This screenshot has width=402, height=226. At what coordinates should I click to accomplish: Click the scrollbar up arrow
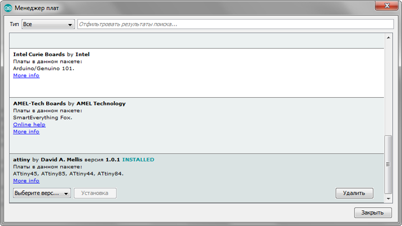388,38
